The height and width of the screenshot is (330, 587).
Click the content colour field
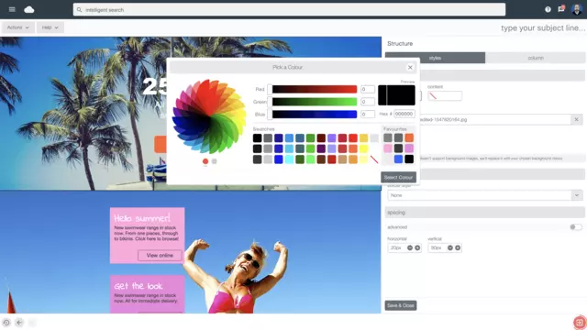(x=445, y=96)
